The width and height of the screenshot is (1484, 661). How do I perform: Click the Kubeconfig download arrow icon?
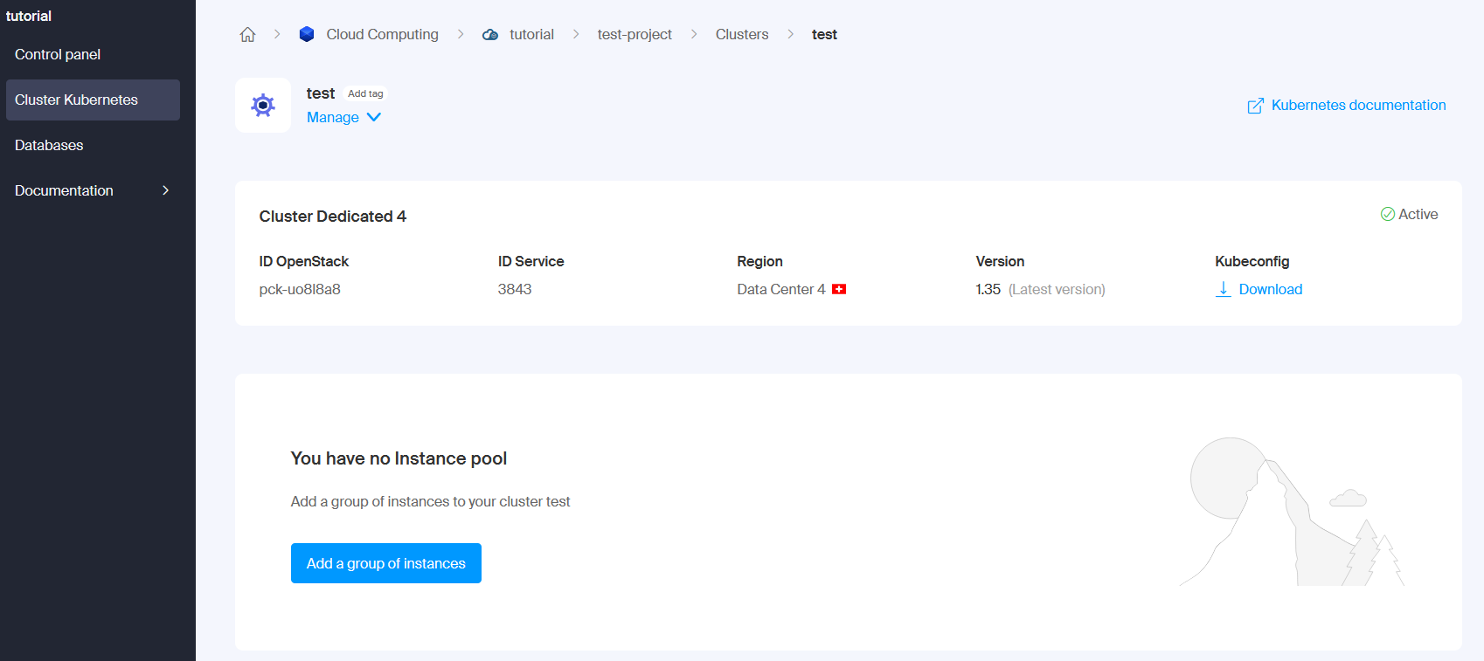tap(1224, 289)
